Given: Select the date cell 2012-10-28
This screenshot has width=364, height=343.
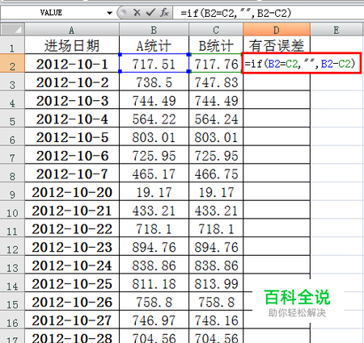Looking at the screenshot, I should [72, 337].
